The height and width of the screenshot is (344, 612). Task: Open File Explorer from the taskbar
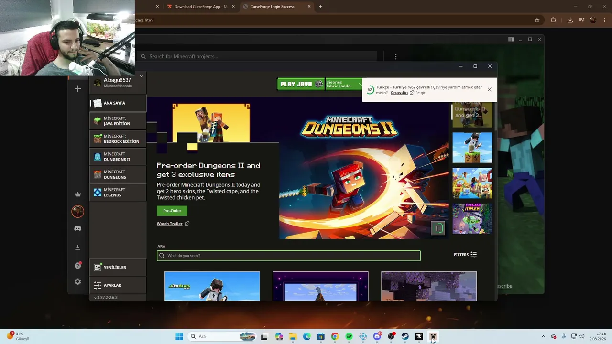293,336
